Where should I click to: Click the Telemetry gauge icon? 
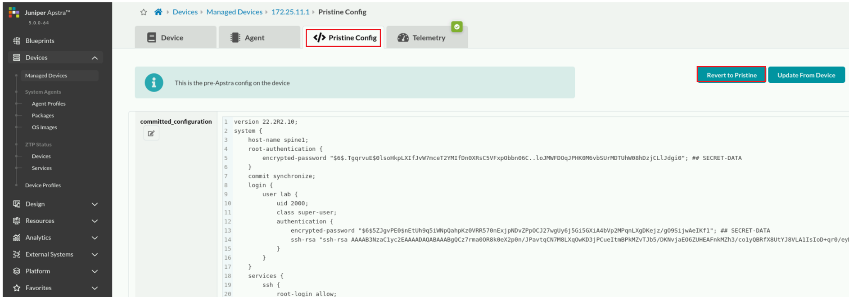[x=403, y=38]
